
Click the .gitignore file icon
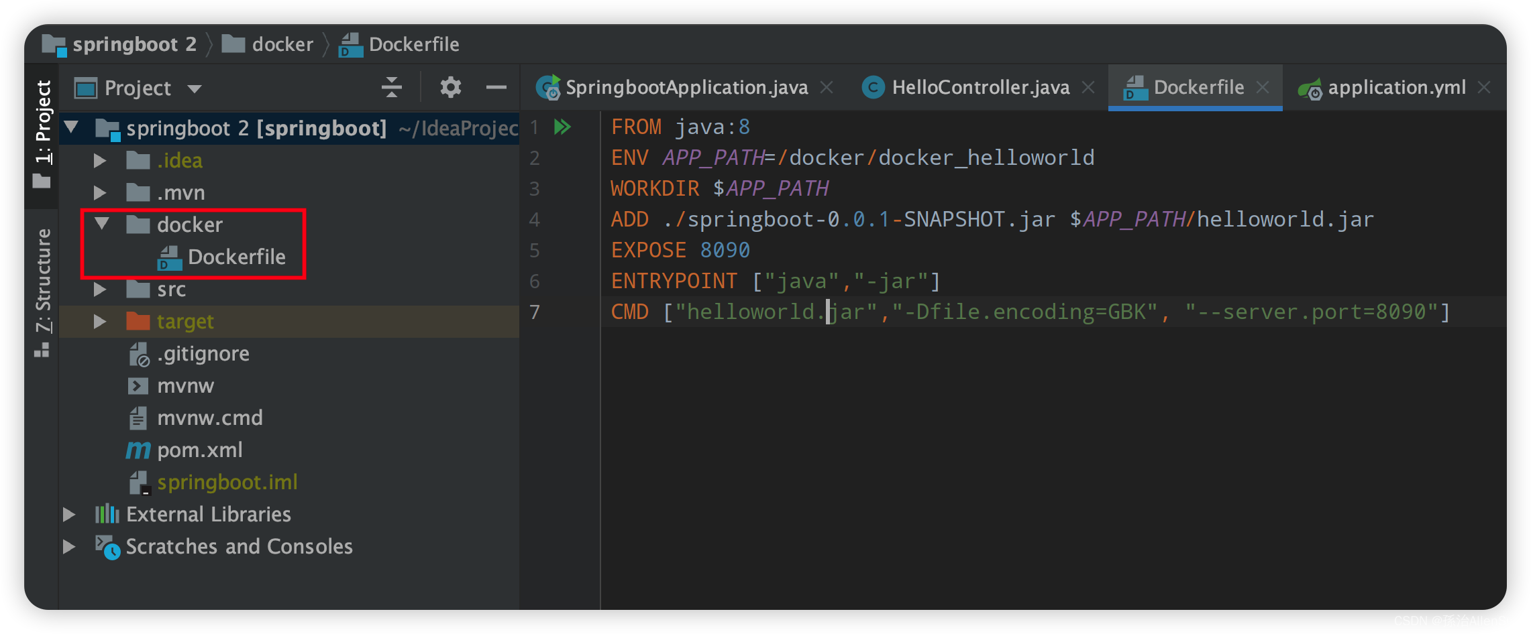tap(139, 354)
